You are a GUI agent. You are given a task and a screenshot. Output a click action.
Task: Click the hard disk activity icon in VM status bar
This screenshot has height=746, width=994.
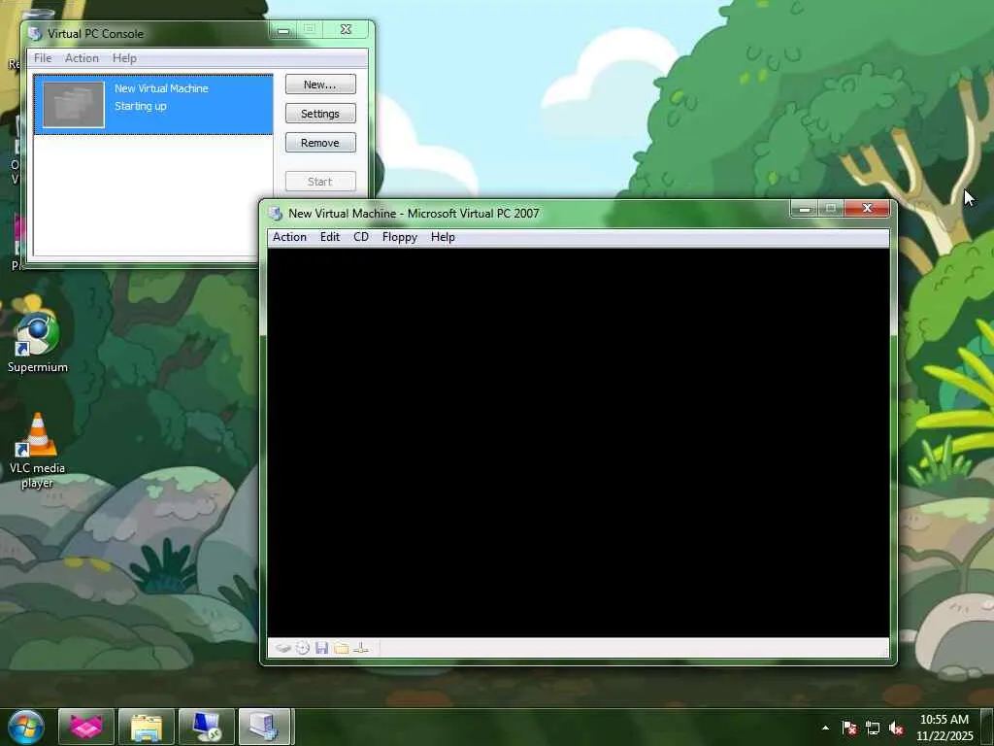click(282, 648)
